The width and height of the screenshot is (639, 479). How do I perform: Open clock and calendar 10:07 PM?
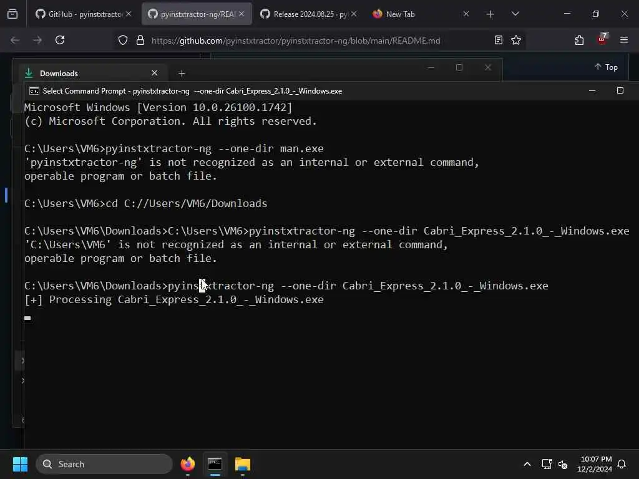click(x=595, y=464)
